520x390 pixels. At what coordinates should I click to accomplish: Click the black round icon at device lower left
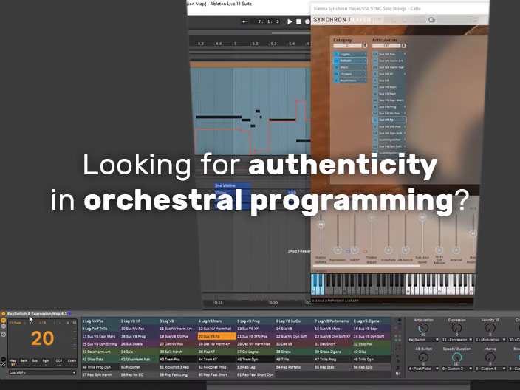3,359
